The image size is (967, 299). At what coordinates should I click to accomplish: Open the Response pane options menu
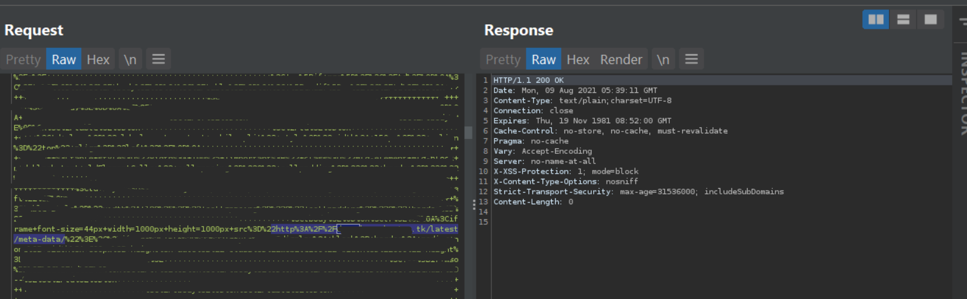click(x=691, y=59)
